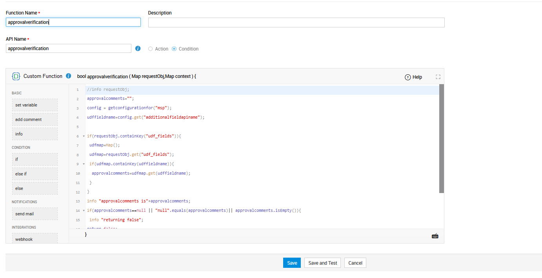The width and height of the screenshot is (542, 278).
Task: Fold the if statement at line 14
Action: tap(84, 211)
